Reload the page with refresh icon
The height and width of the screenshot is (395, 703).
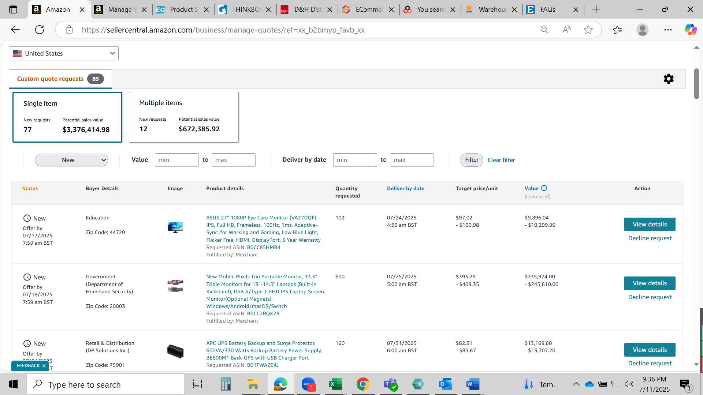(x=40, y=30)
